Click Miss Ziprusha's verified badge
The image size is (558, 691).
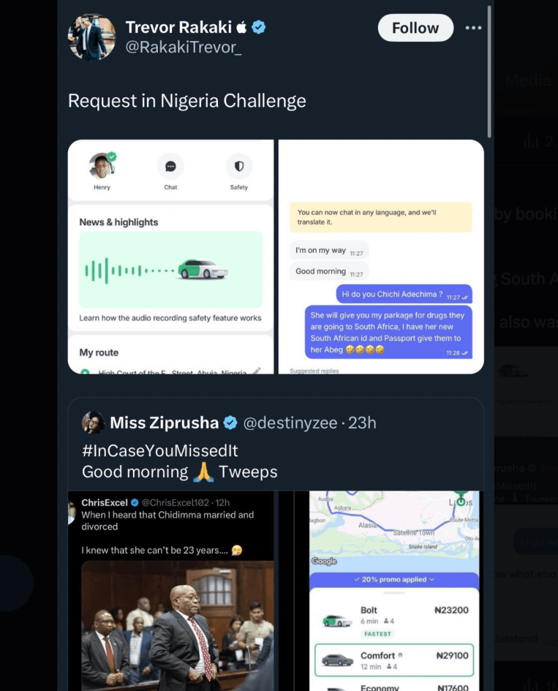coord(230,423)
